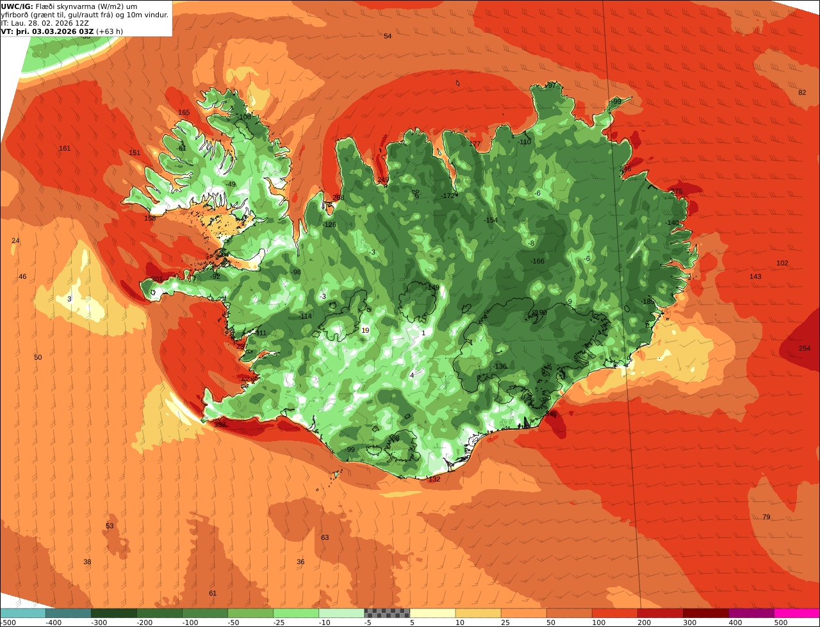820x627 pixels.
Task: Click the value label 54 on the map
Action: [388, 36]
